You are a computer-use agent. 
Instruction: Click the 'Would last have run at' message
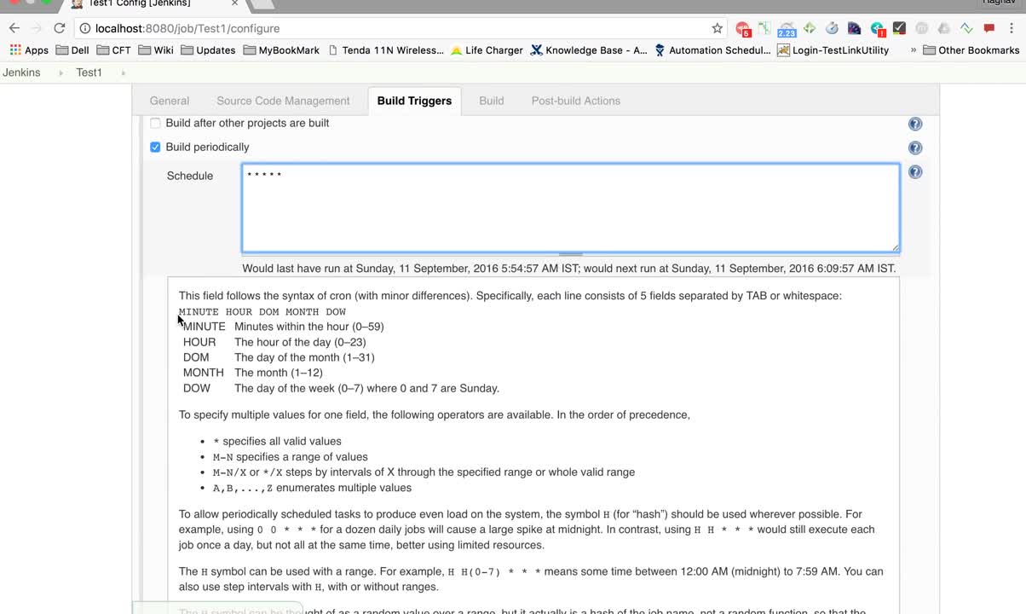pyautogui.click(x=569, y=268)
